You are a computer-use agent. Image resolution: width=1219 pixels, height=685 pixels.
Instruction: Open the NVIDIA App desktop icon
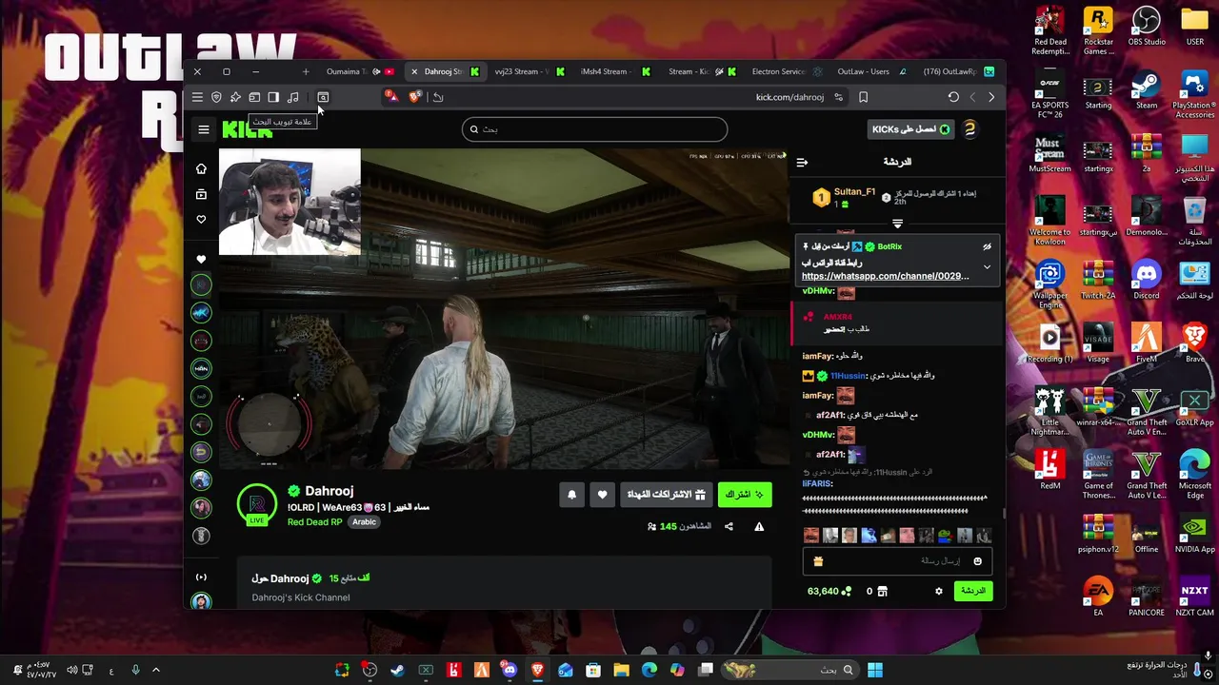pos(1194,535)
